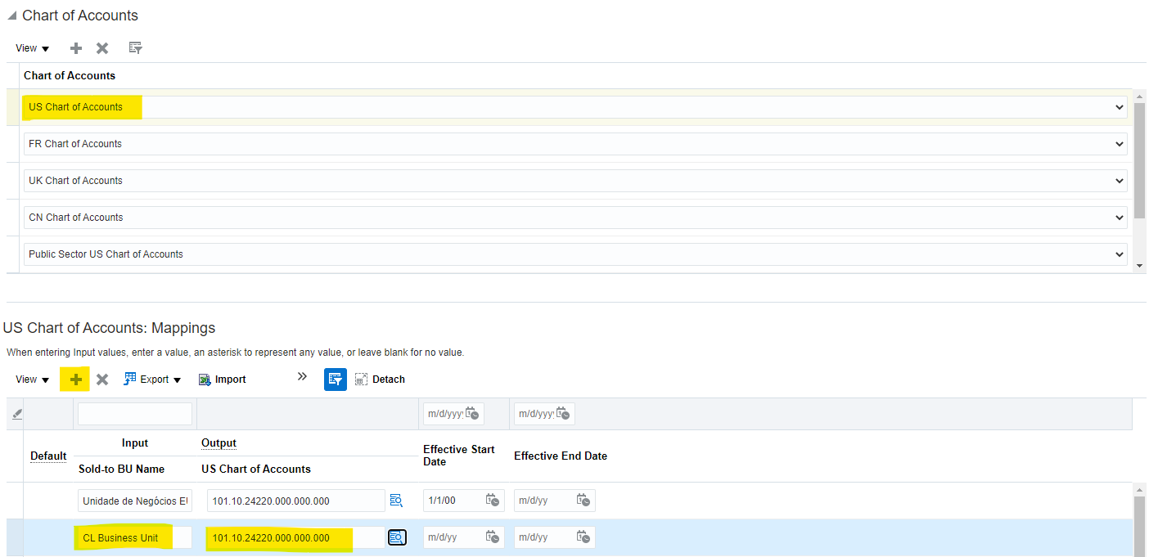Open the FR Chart of Accounts dropdown
The height and width of the screenshot is (557, 1149).
1120,144
